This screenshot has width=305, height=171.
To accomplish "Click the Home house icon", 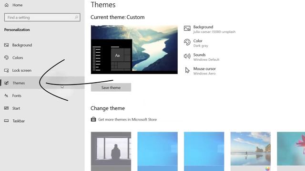I will tap(6, 5).
